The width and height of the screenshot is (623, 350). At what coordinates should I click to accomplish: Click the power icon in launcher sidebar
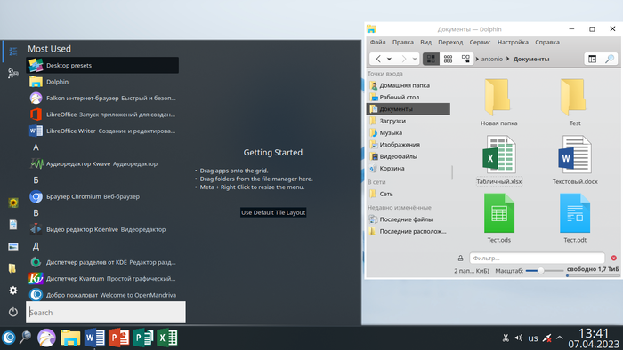[x=13, y=312]
